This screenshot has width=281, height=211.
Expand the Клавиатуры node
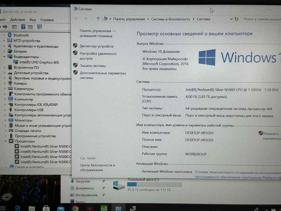click(x=5, y=88)
